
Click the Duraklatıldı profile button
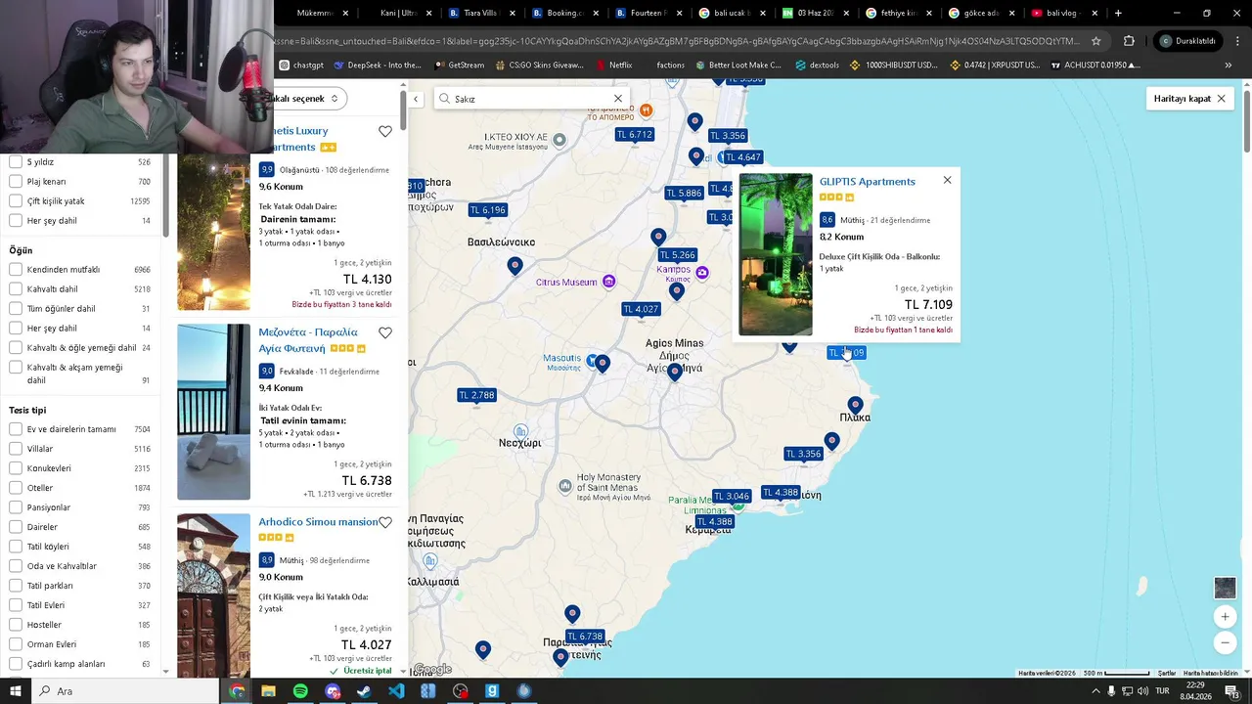(x=1187, y=41)
